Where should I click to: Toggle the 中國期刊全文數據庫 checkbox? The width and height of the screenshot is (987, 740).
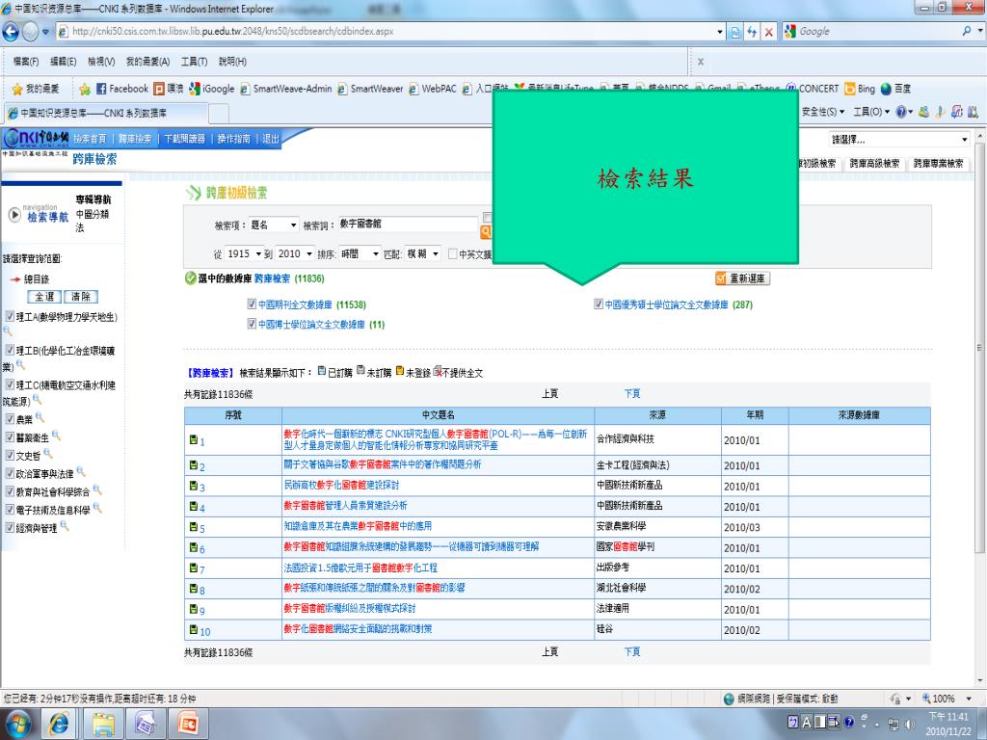[x=252, y=304]
